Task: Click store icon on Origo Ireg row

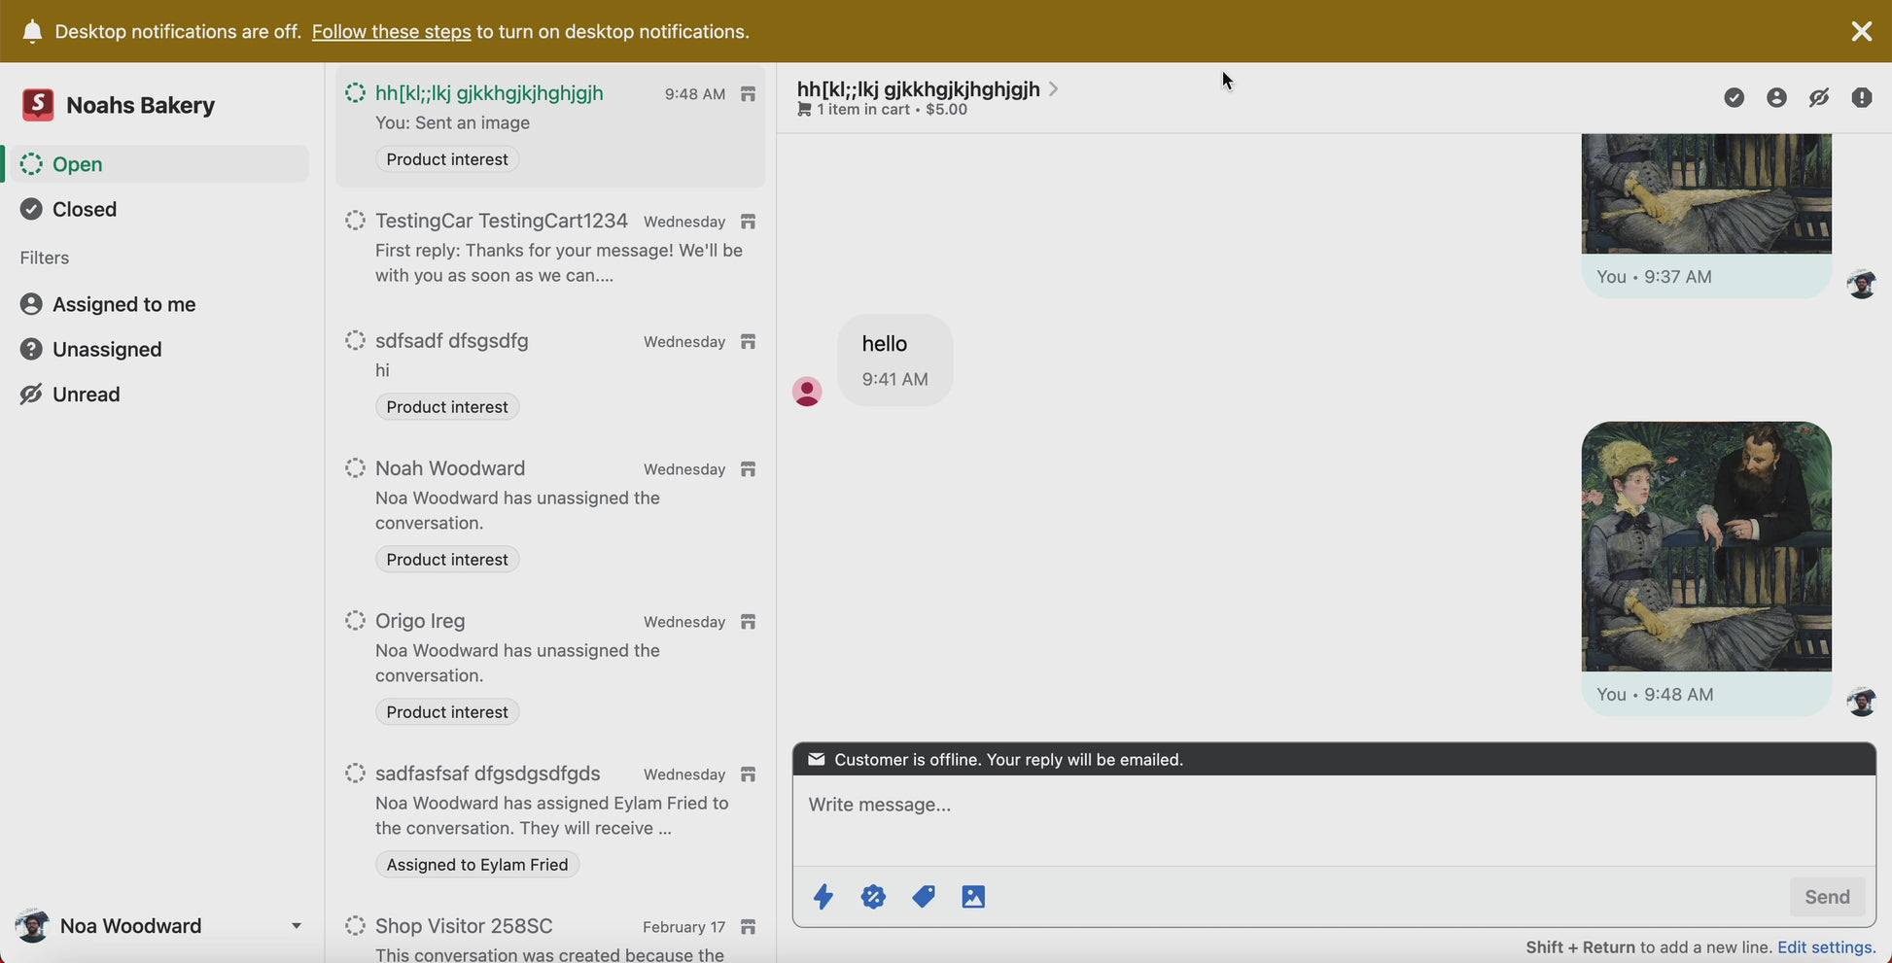Action: (748, 622)
